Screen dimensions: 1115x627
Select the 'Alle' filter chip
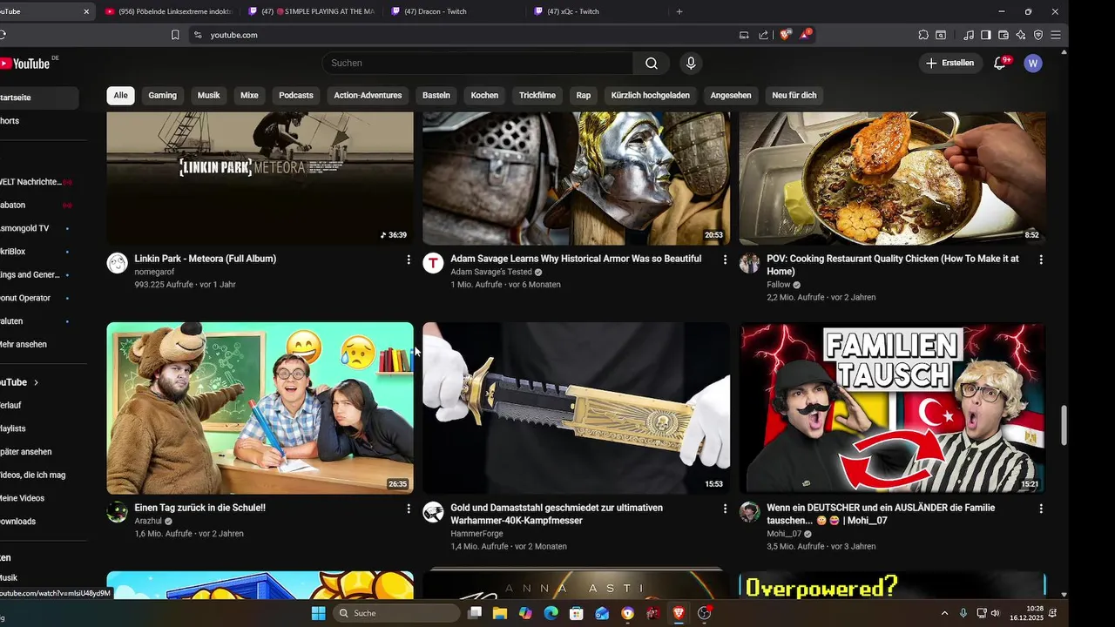pyautogui.click(x=120, y=95)
